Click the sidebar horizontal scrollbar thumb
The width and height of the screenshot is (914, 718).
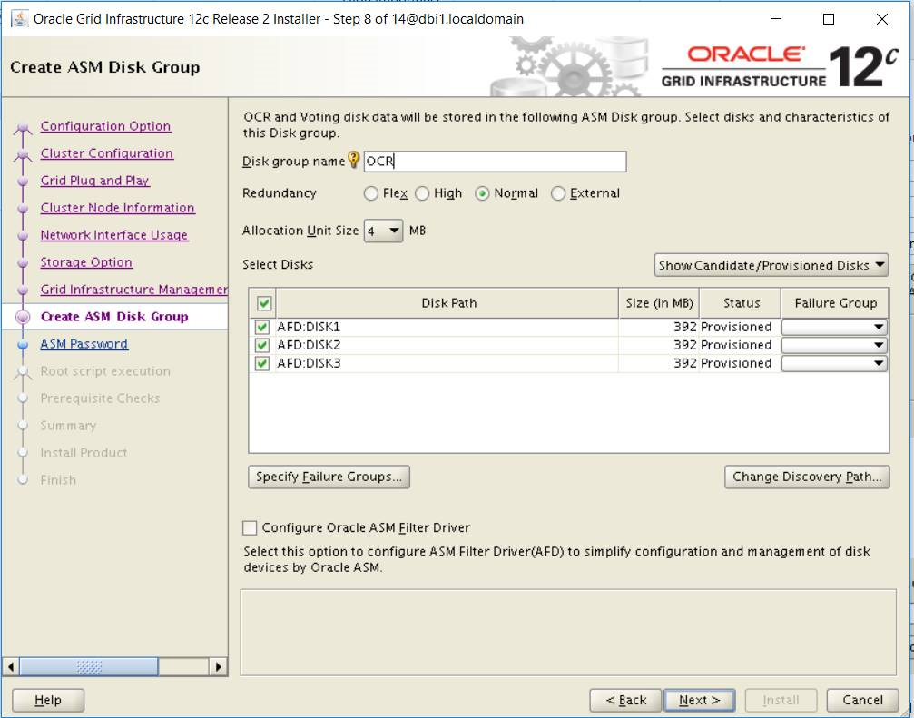(x=89, y=666)
